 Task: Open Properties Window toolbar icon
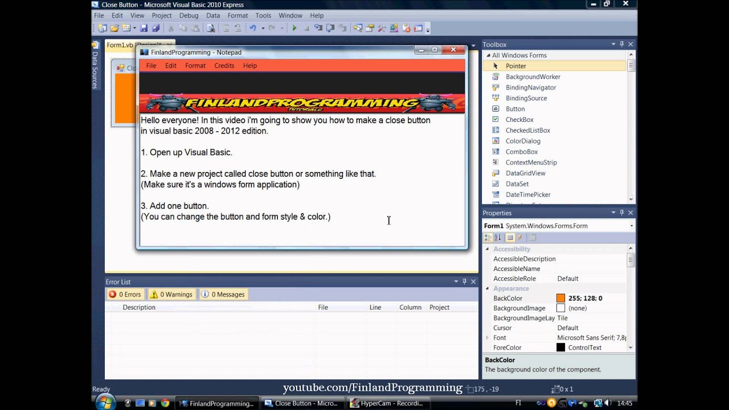(x=370, y=28)
